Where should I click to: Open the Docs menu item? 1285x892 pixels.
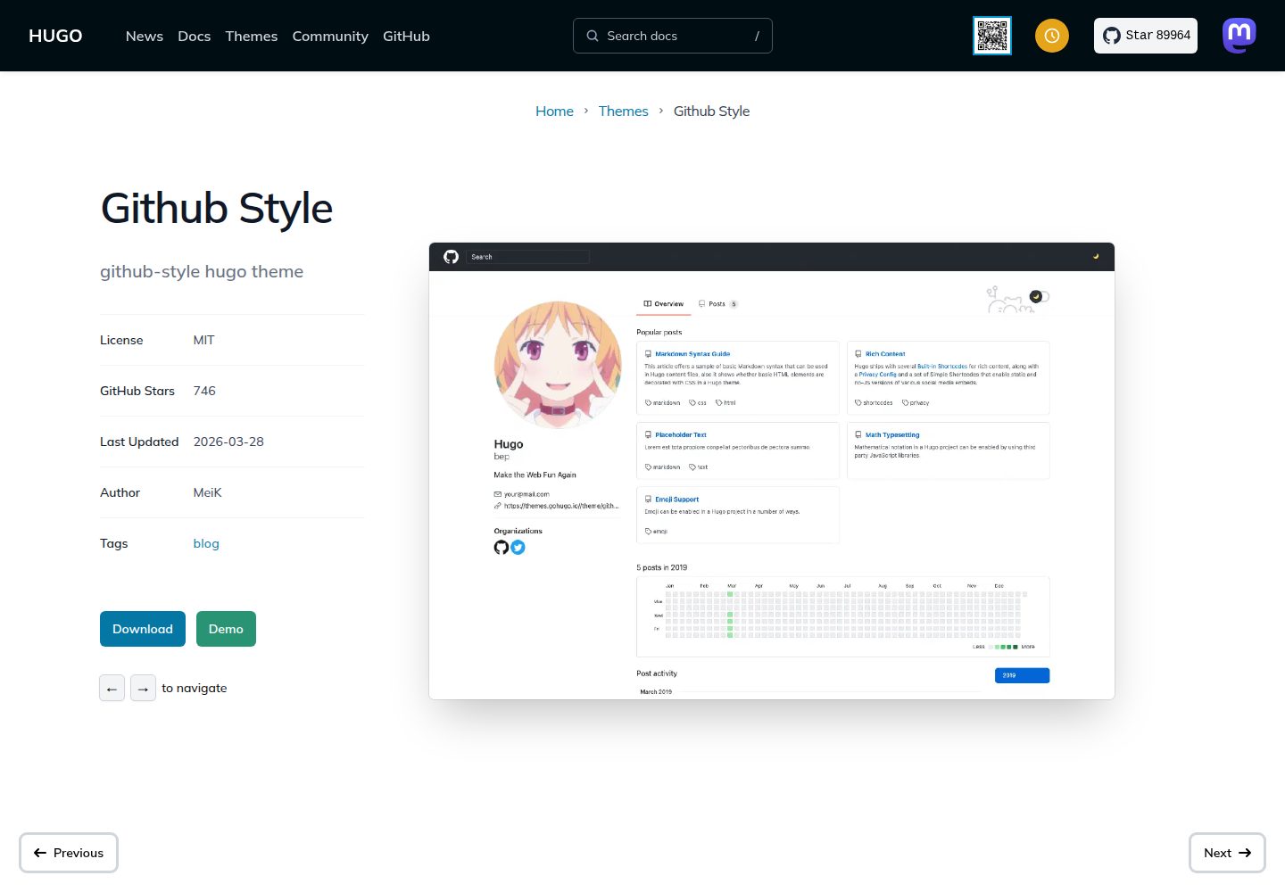click(195, 36)
